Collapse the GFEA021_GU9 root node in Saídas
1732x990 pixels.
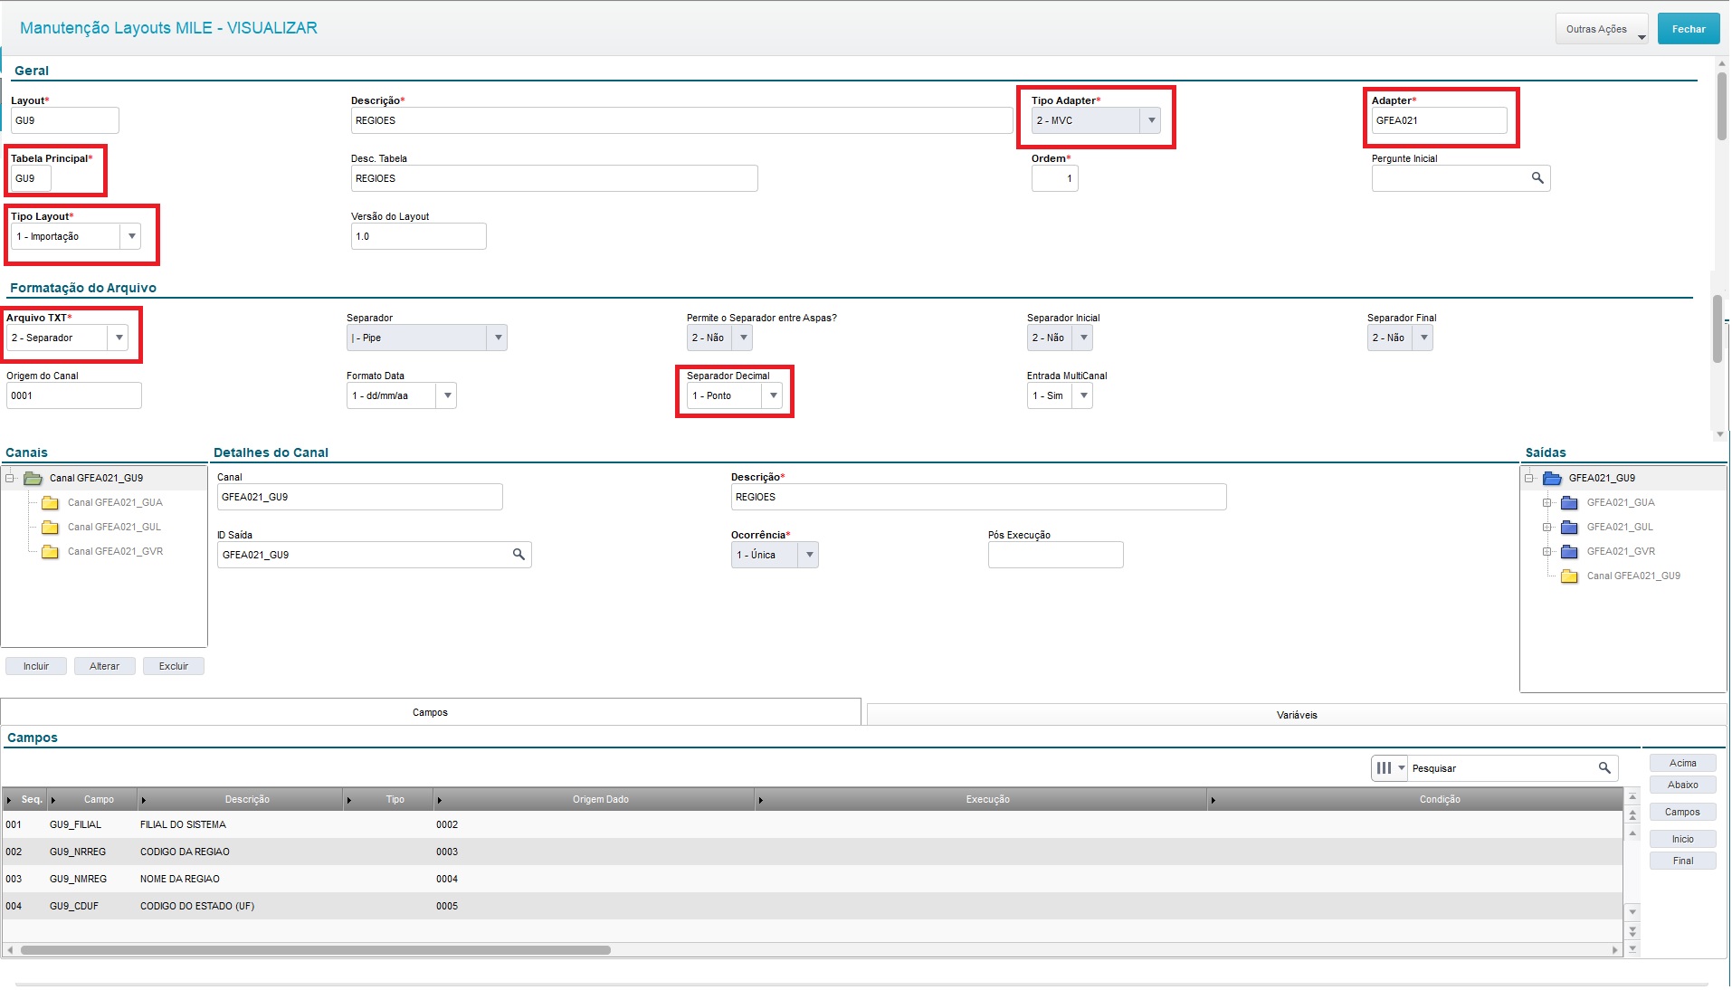[x=1529, y=478]
